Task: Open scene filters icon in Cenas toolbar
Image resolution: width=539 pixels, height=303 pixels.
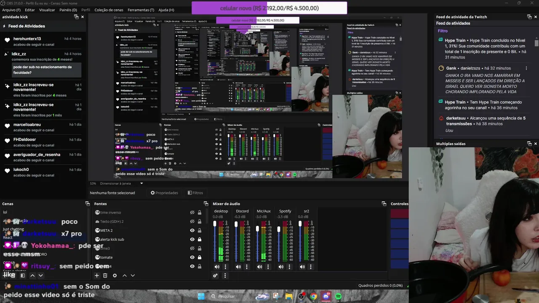Action: (23, 276)
